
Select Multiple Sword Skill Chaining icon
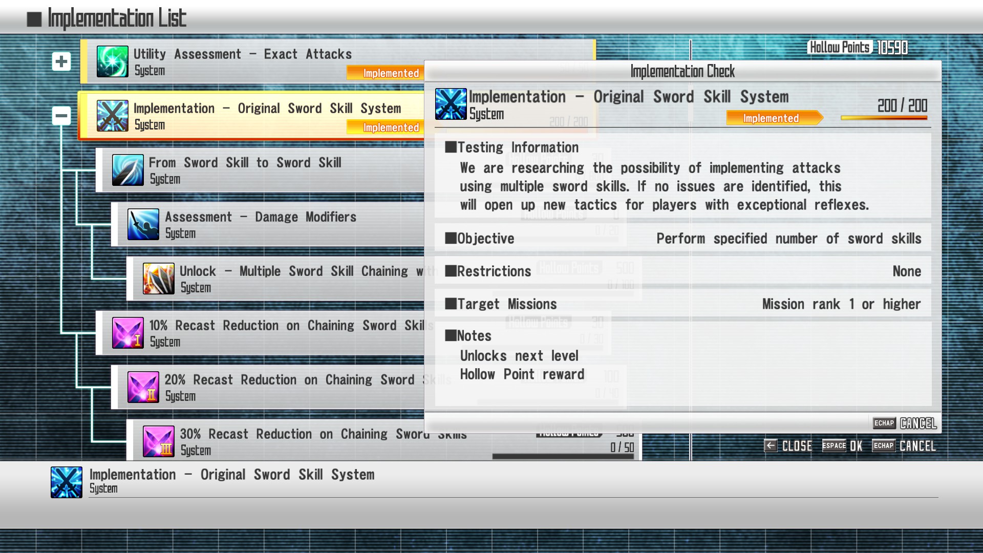click(158, 279)
